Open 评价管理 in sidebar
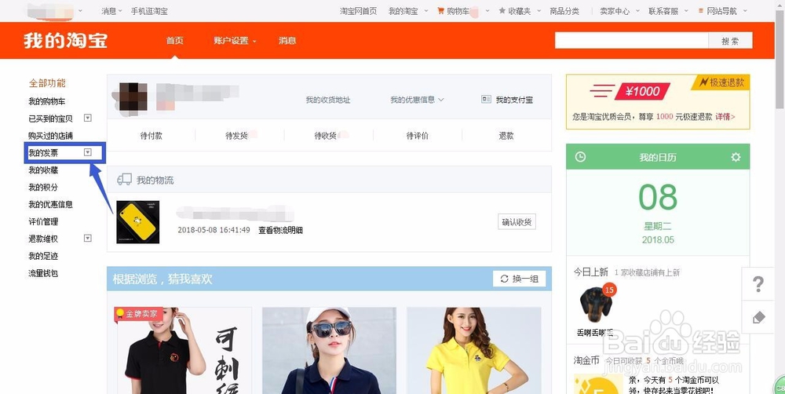Viewport: 785px width, 394px height. [43, 221]
